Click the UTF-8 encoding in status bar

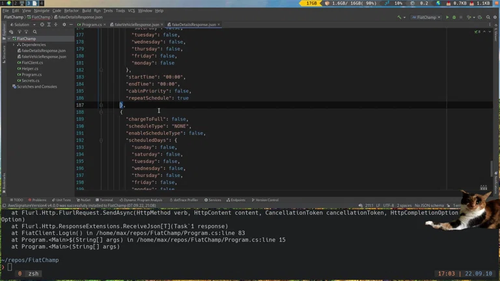(387, 206)
